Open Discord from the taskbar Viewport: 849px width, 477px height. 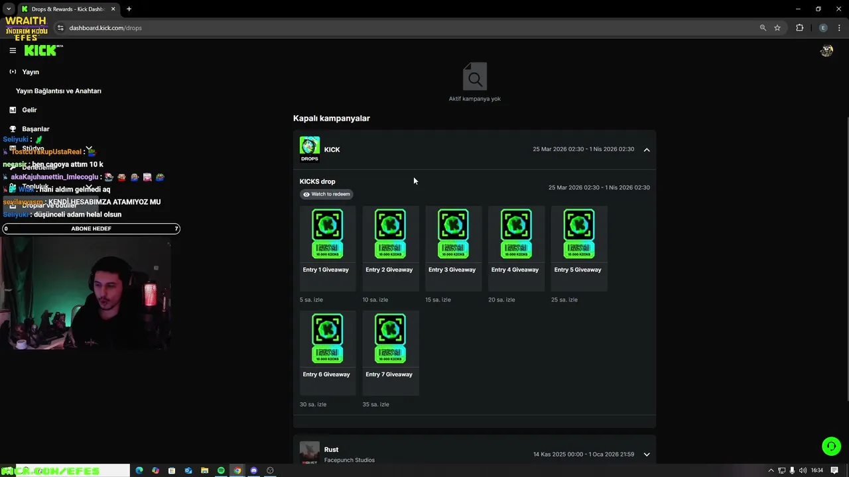click(253, 470)
